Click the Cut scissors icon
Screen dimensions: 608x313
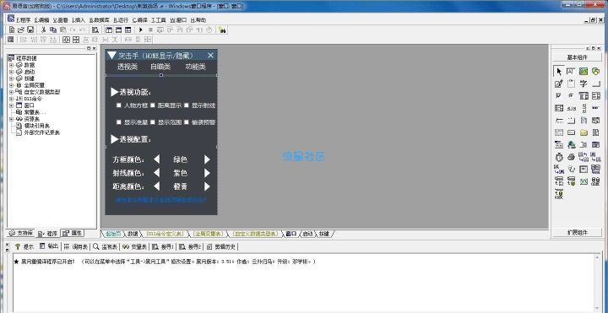[43, 30]
